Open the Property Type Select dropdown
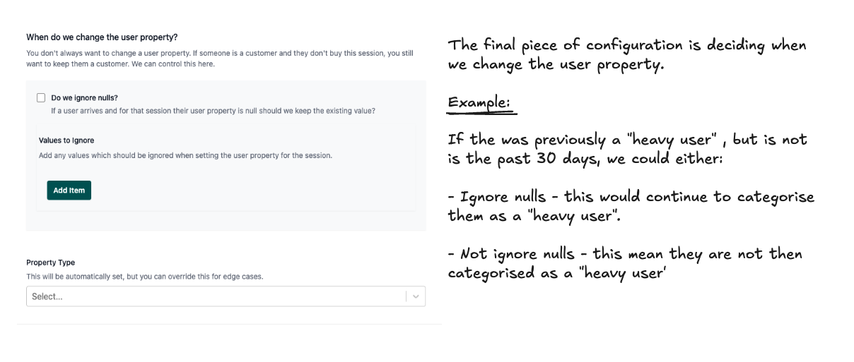Viewport: 854px width, 362px height. 226,296
